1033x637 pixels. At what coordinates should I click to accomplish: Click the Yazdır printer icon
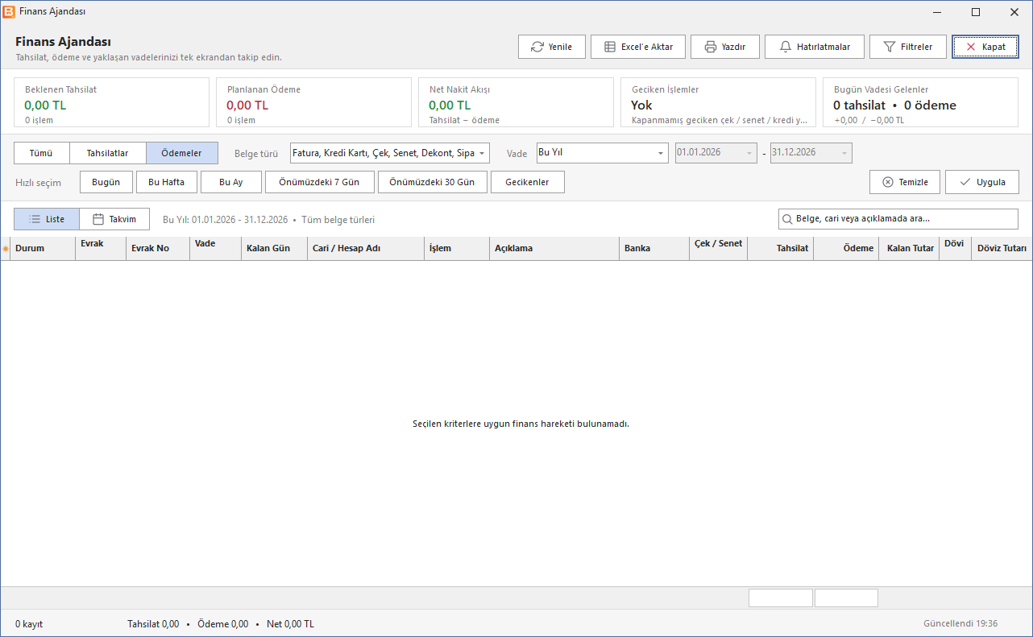pos(711,47)
